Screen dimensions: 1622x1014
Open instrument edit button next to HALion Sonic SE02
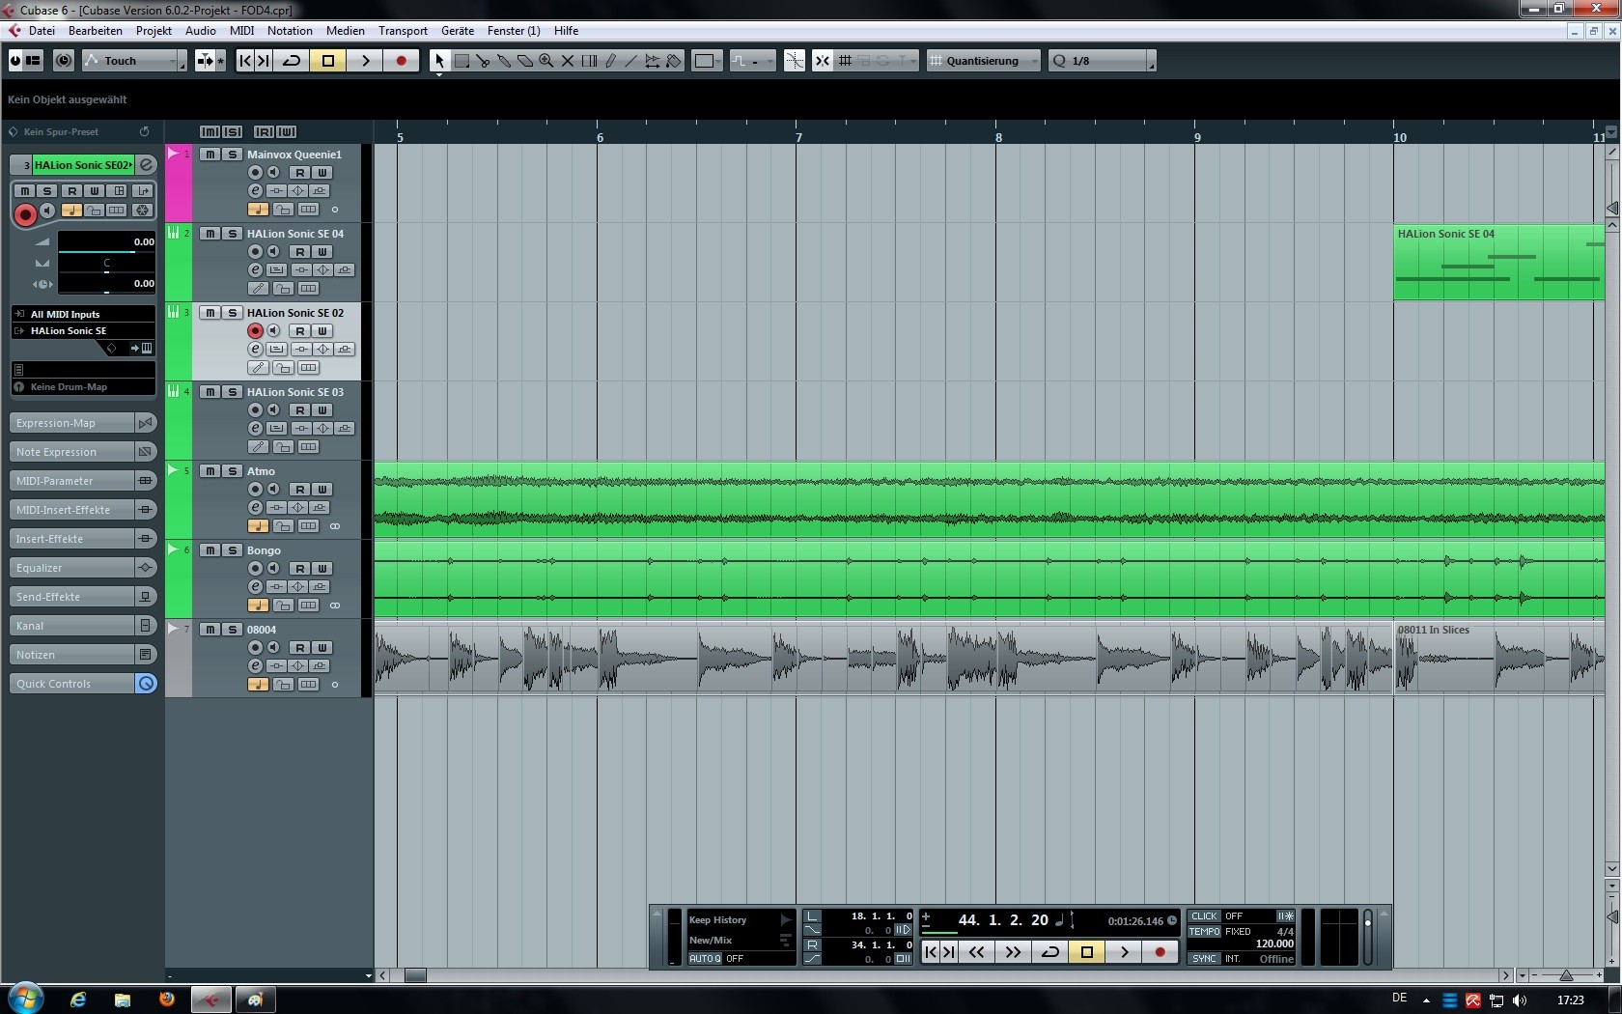[x=146, y=165]
